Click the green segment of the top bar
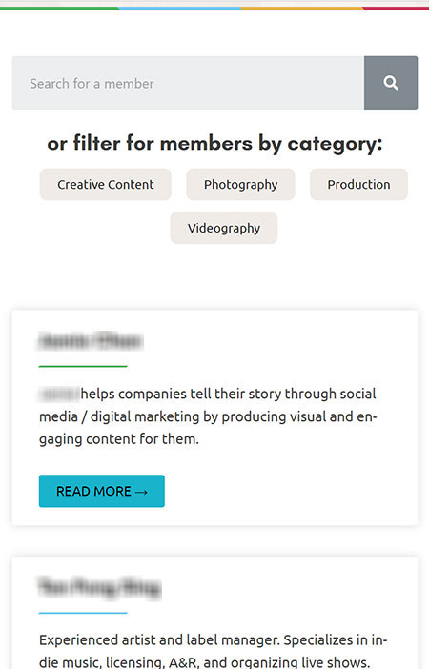This screenshot has height=669, width=429. (60, 9)
